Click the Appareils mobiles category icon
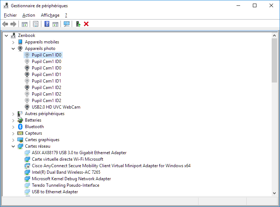The width and height of the screenshot is (280, 207). pos(20,42)
